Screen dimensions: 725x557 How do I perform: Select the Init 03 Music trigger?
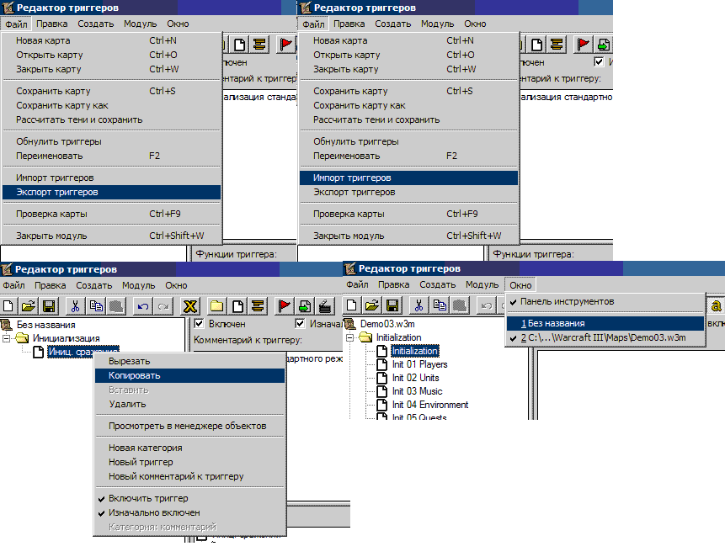pyautogui.click(x=417, y=391)
